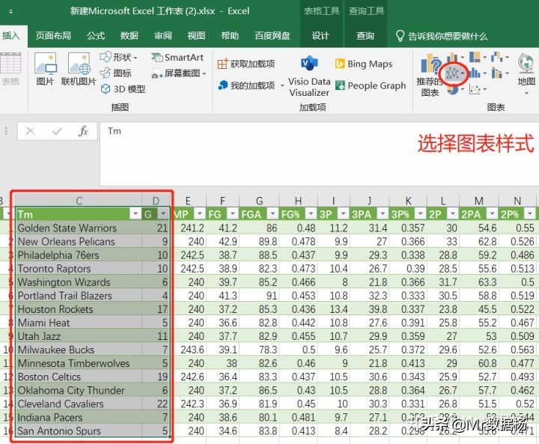The height and width of the screenshot is (444, 539).
Task: Cancel entry with formula bar X icon
Action: 30,131
